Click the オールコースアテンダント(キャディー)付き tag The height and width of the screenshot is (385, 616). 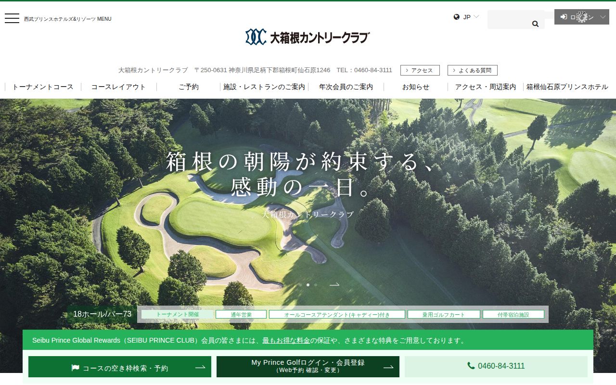337,314
